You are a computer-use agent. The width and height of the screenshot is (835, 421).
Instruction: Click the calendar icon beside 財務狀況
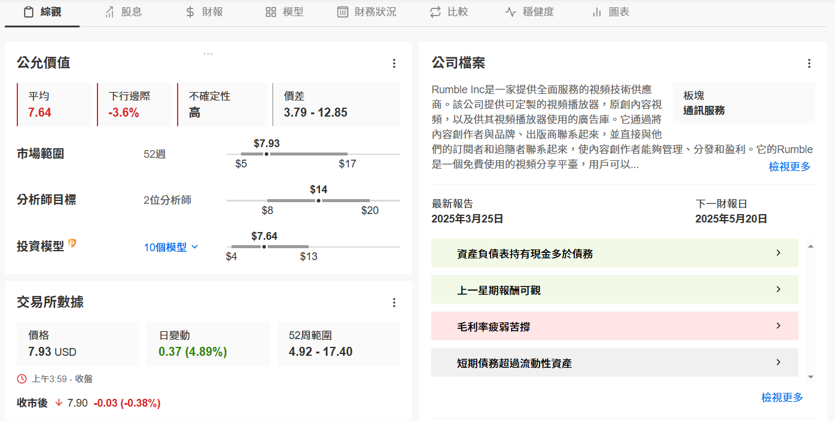(x=343, y=12)
